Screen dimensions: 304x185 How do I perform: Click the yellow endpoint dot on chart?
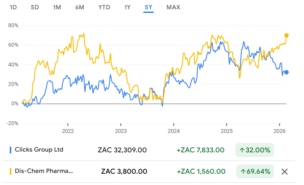[286, 35]
